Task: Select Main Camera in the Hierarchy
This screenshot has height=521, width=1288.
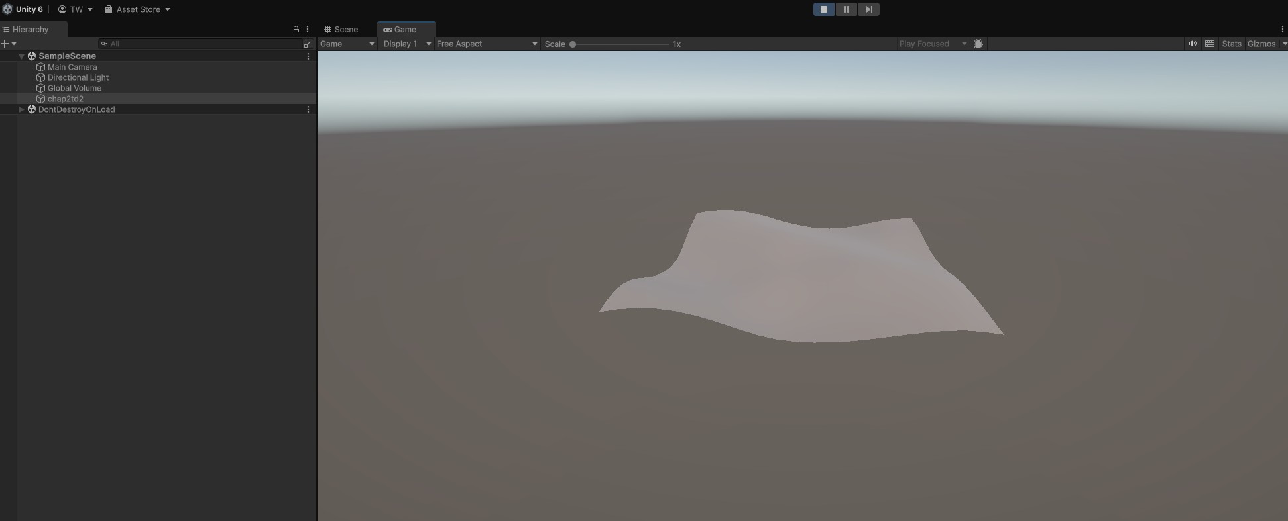Action: [72, 67]
